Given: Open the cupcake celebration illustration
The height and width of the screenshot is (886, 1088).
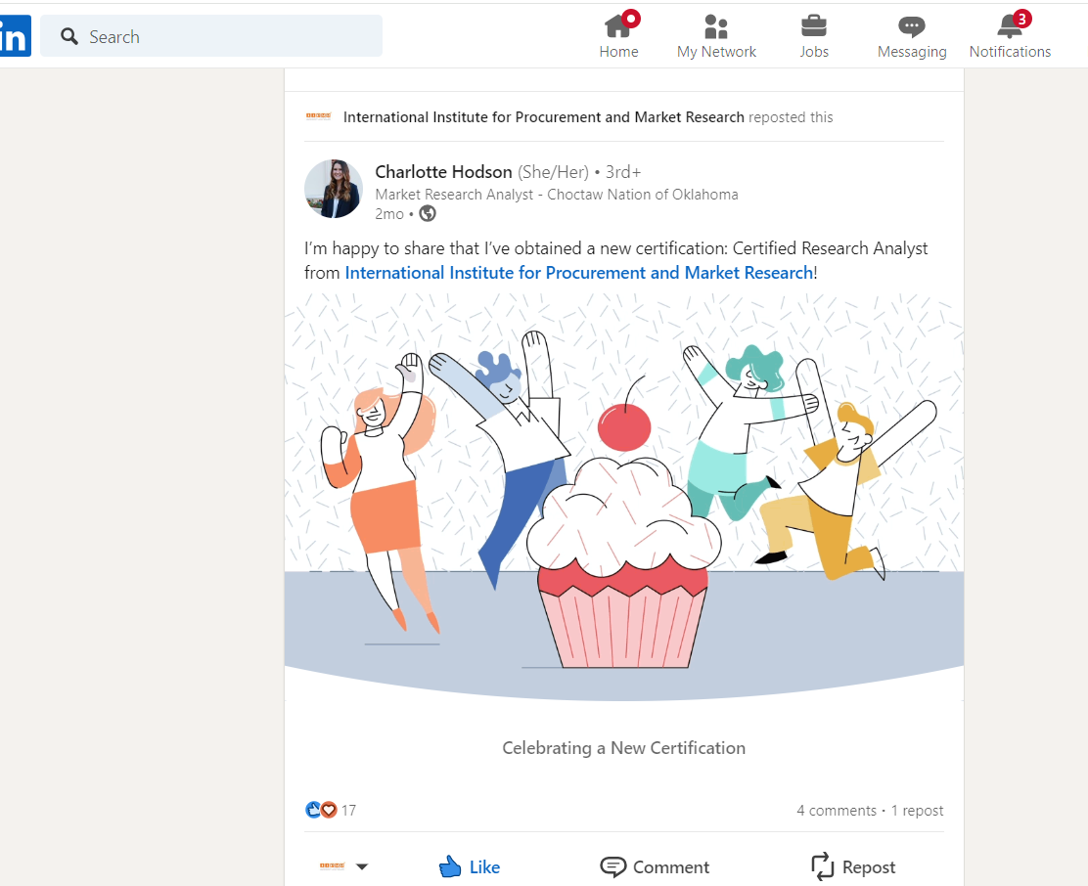Looking at the screenshot, I should pyautogui.click(x=624, y=497).
